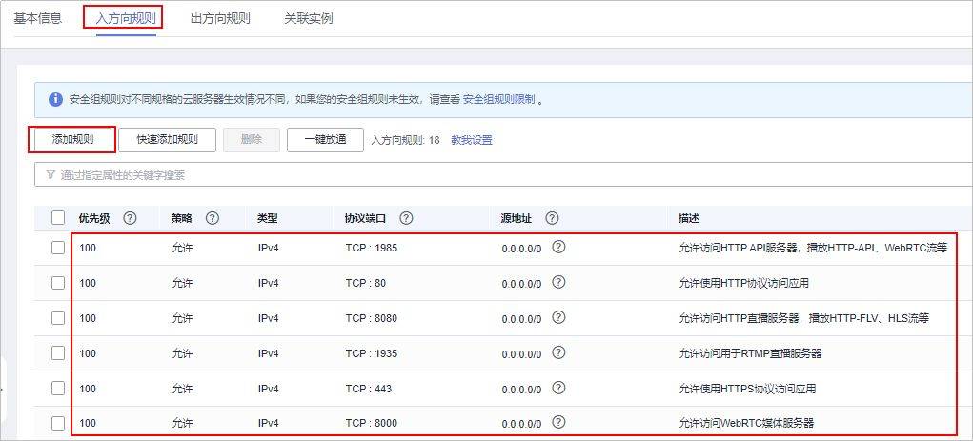Select the checkbox for TCP 1935 rule
Screen dimensions: 973x441
point(58,353)
